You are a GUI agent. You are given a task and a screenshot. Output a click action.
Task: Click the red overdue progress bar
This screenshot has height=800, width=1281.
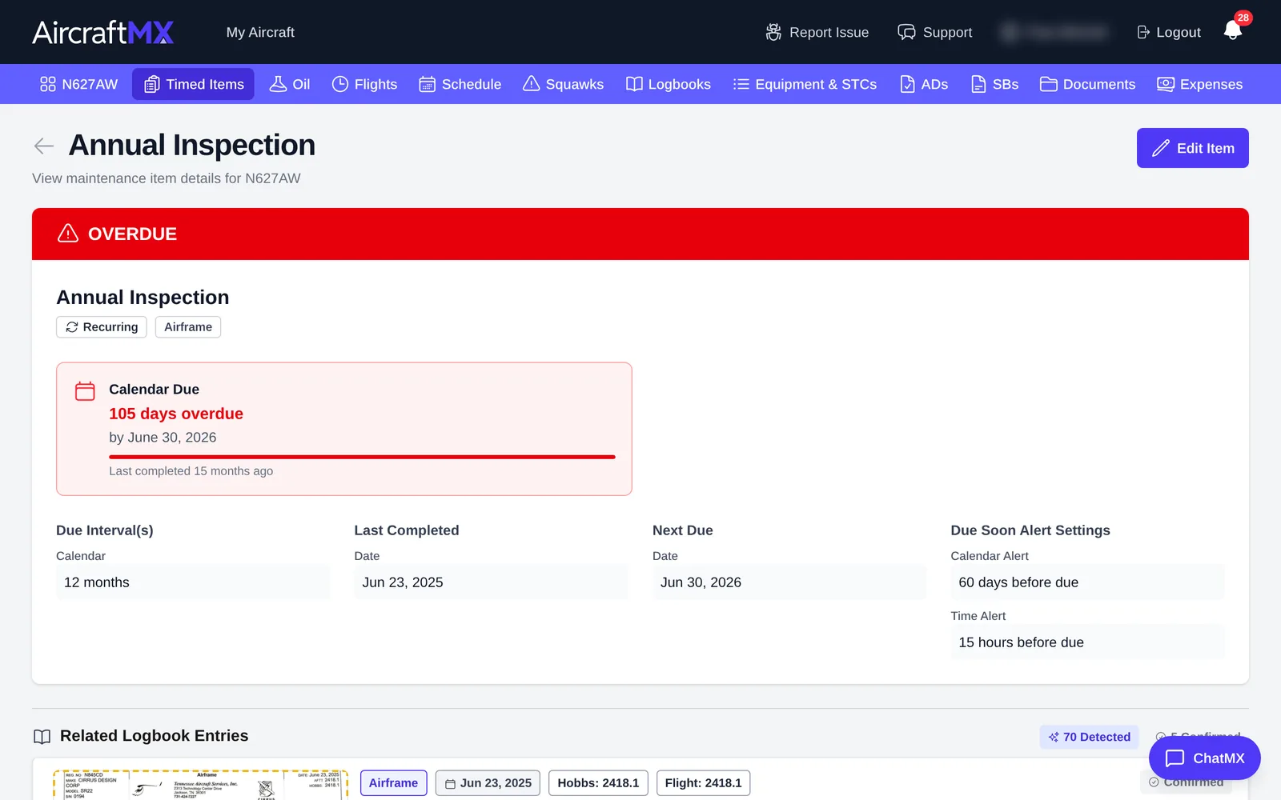(362, 457)
